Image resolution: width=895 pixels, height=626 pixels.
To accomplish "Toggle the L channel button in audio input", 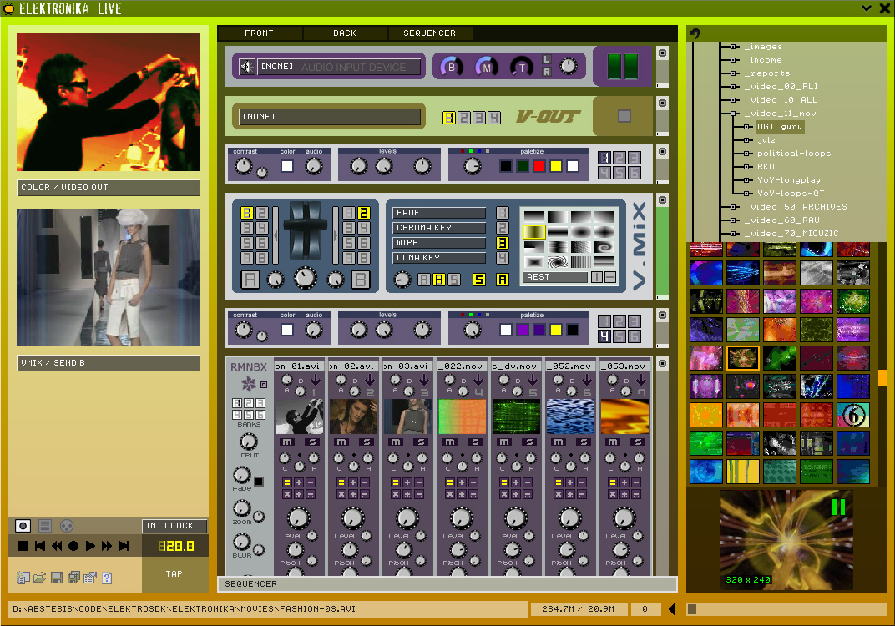I will [547, 59].
